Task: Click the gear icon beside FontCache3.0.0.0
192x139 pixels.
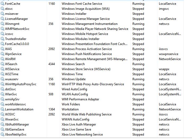Action: [2, 44]
